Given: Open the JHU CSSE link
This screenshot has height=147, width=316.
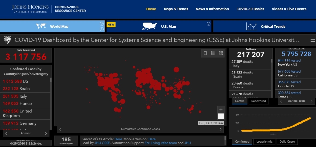Looking at the screenshot, I should click(x=102, y=143).
